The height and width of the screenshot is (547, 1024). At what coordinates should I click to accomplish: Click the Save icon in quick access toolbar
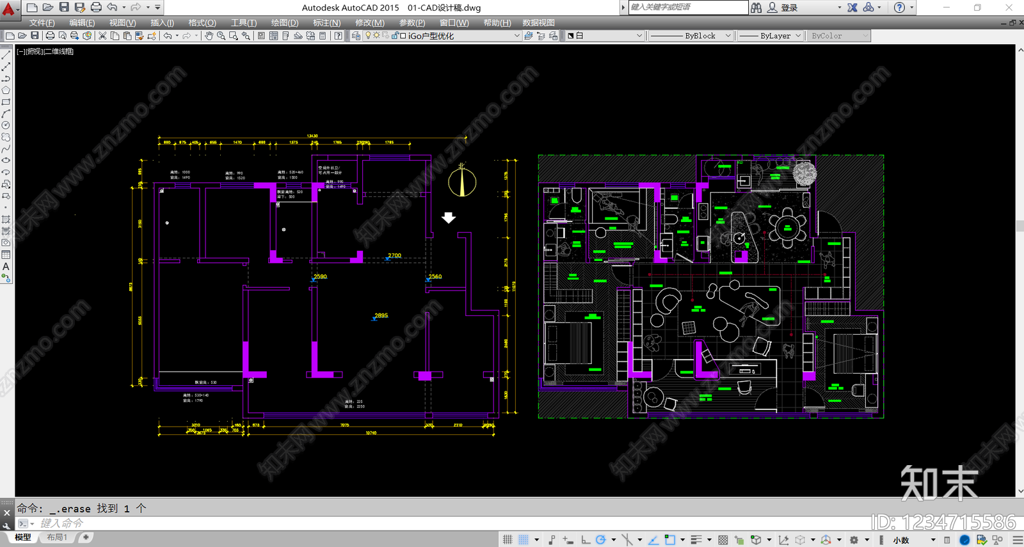coord(64,7)
